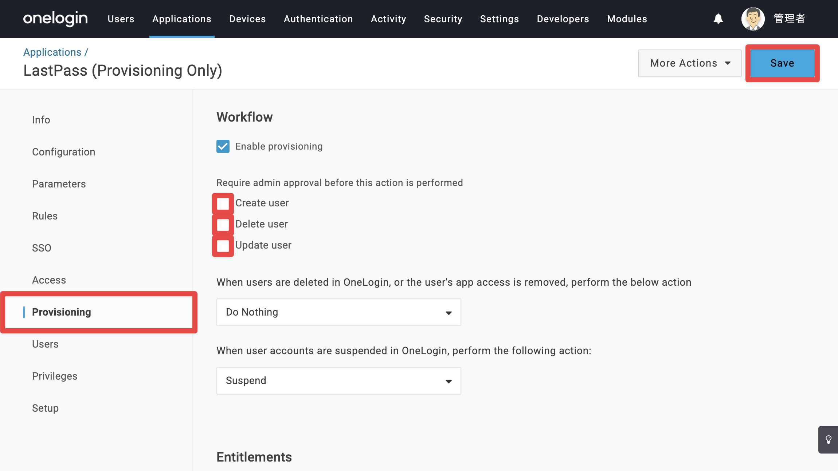This screenshot has width=838, height=471.
Task: Switch to the Users sidebar tab
Action: [45, 344]
